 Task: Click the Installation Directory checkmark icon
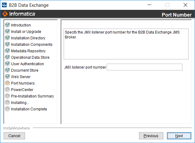[x=7, y=38]
